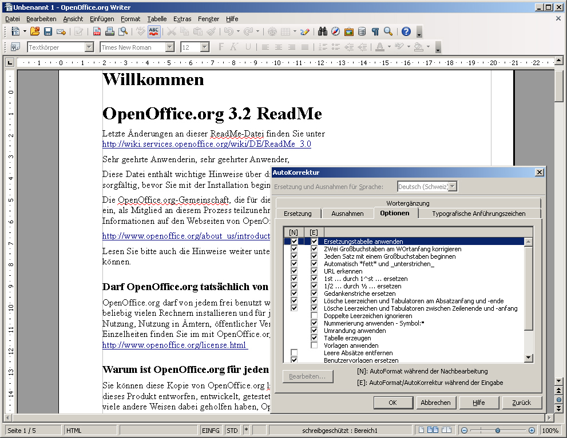Image resolution: width=567 pixels, height=438 pixels.
Task: Open the Gallery picture icon
Action: pos(349,32)
